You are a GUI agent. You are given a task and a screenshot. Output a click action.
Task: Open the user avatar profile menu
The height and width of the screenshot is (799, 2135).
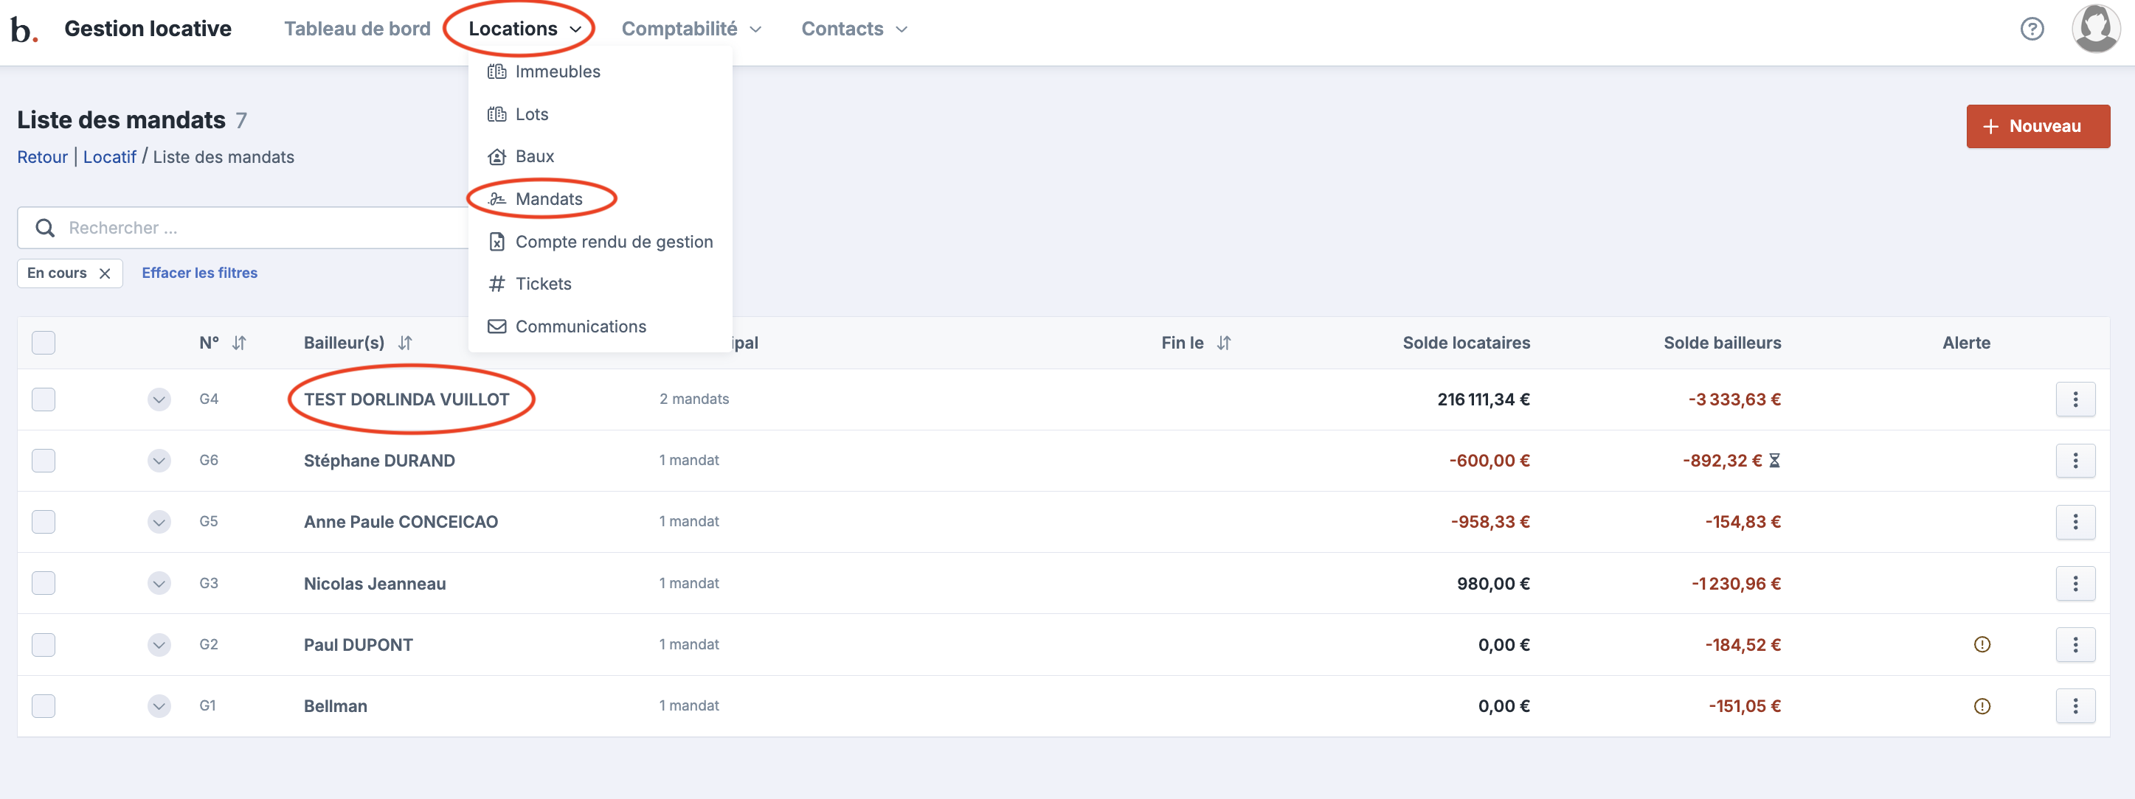2095,28
